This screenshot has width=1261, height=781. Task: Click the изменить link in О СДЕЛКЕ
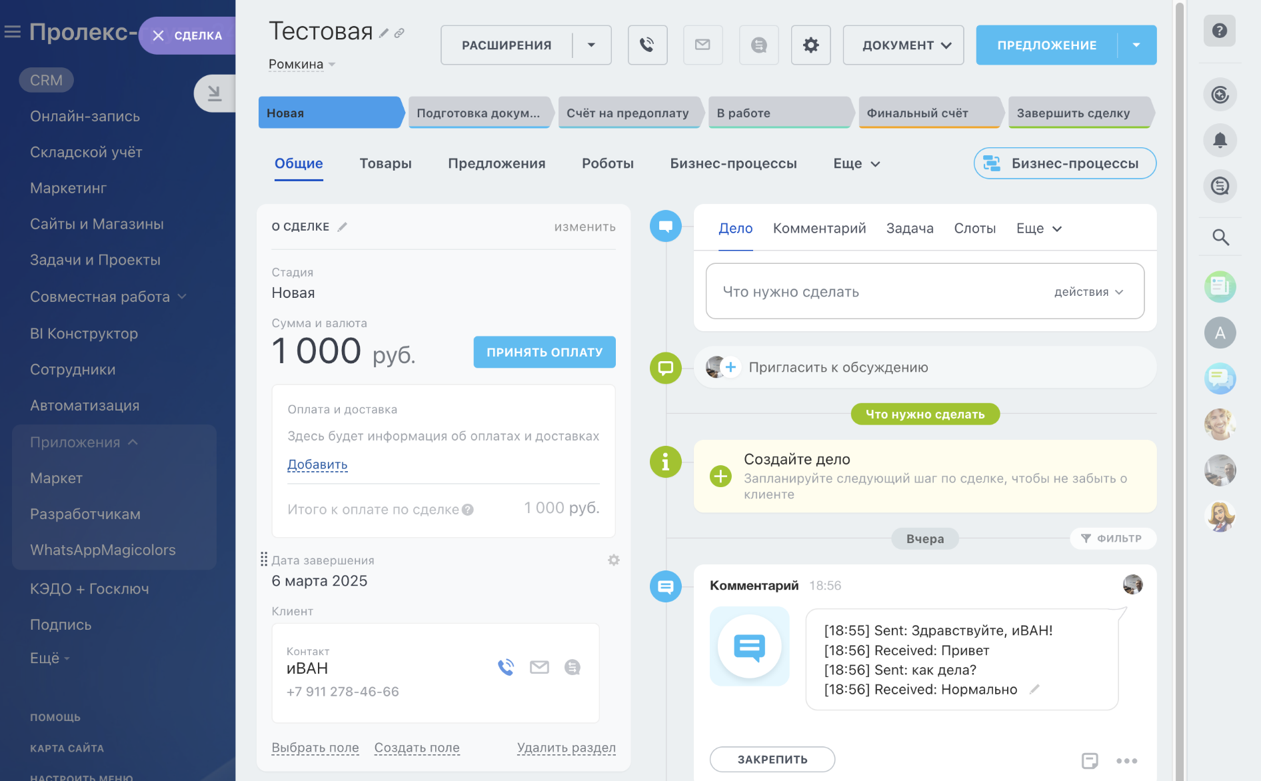point(585,227)
